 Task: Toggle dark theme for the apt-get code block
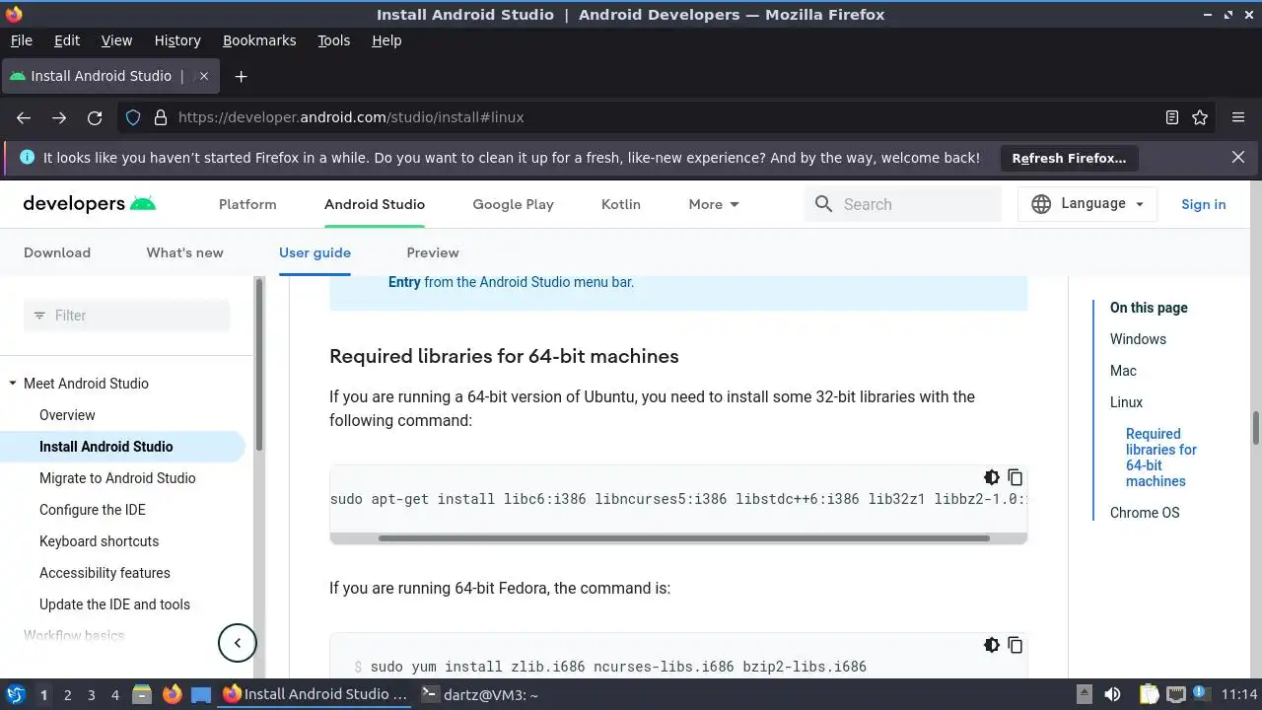[x=992, y=477]
